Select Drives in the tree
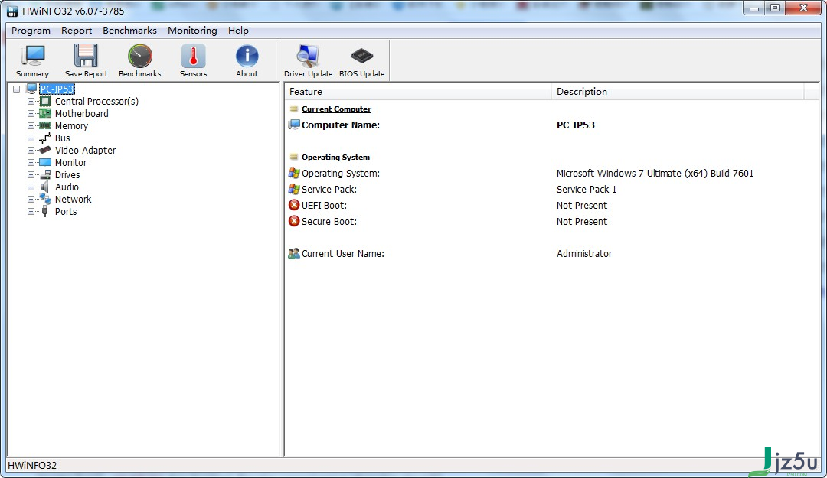The width and height of the screenshot is (827, 478). pyautogui.click(x=67, y=174)
